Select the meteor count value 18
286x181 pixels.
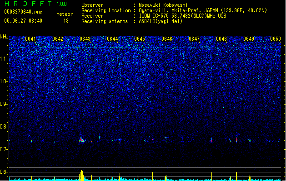[x=66, y=21]
